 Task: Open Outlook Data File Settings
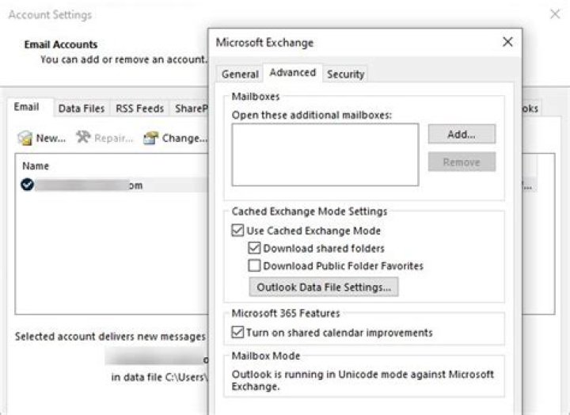[x=324, y=287]
